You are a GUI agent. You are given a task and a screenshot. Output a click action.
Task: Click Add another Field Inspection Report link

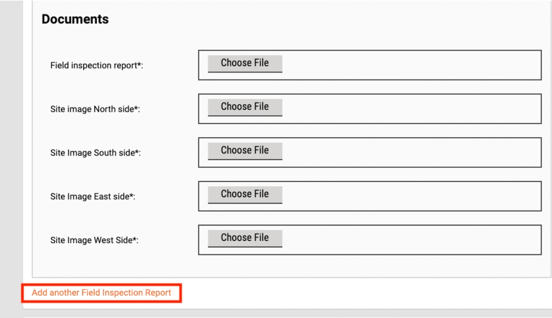[x=101, y=293]
